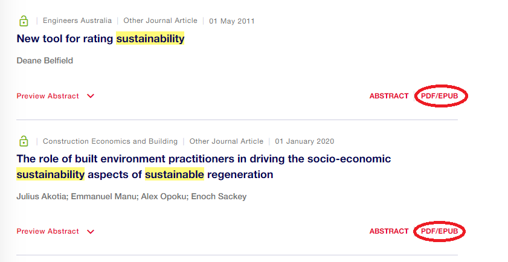Expand Preview Abstract chevron under the sustainable regeneration article
This screenshot has width=508, height=262.
(x=91, y=231)
